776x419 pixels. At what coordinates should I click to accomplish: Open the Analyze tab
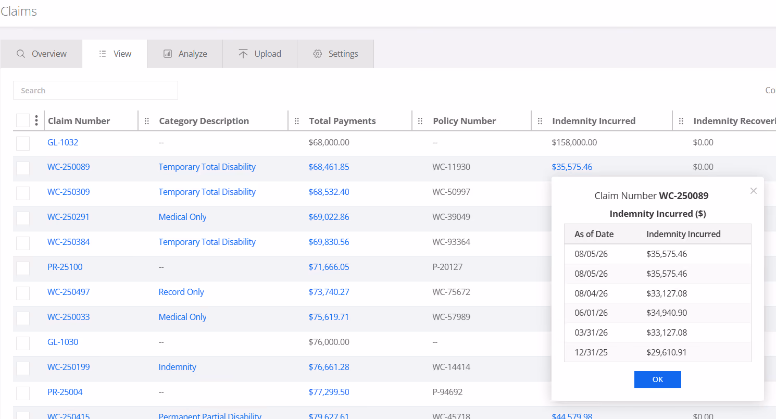[x=185, y=54]
